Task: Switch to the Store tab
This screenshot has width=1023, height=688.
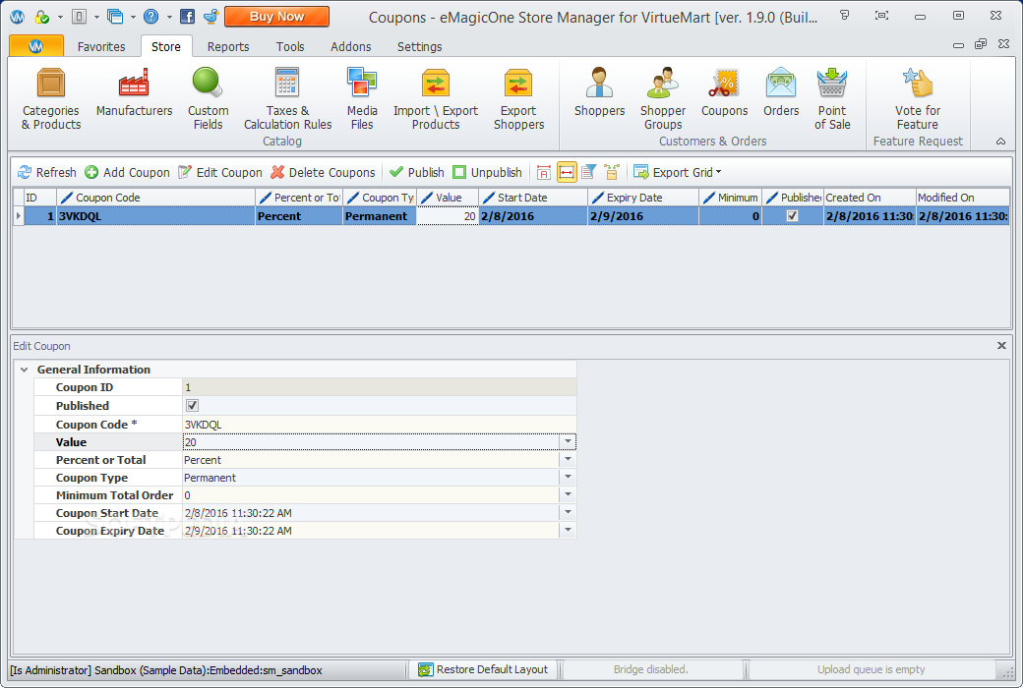Action: [x=165, y=46]
